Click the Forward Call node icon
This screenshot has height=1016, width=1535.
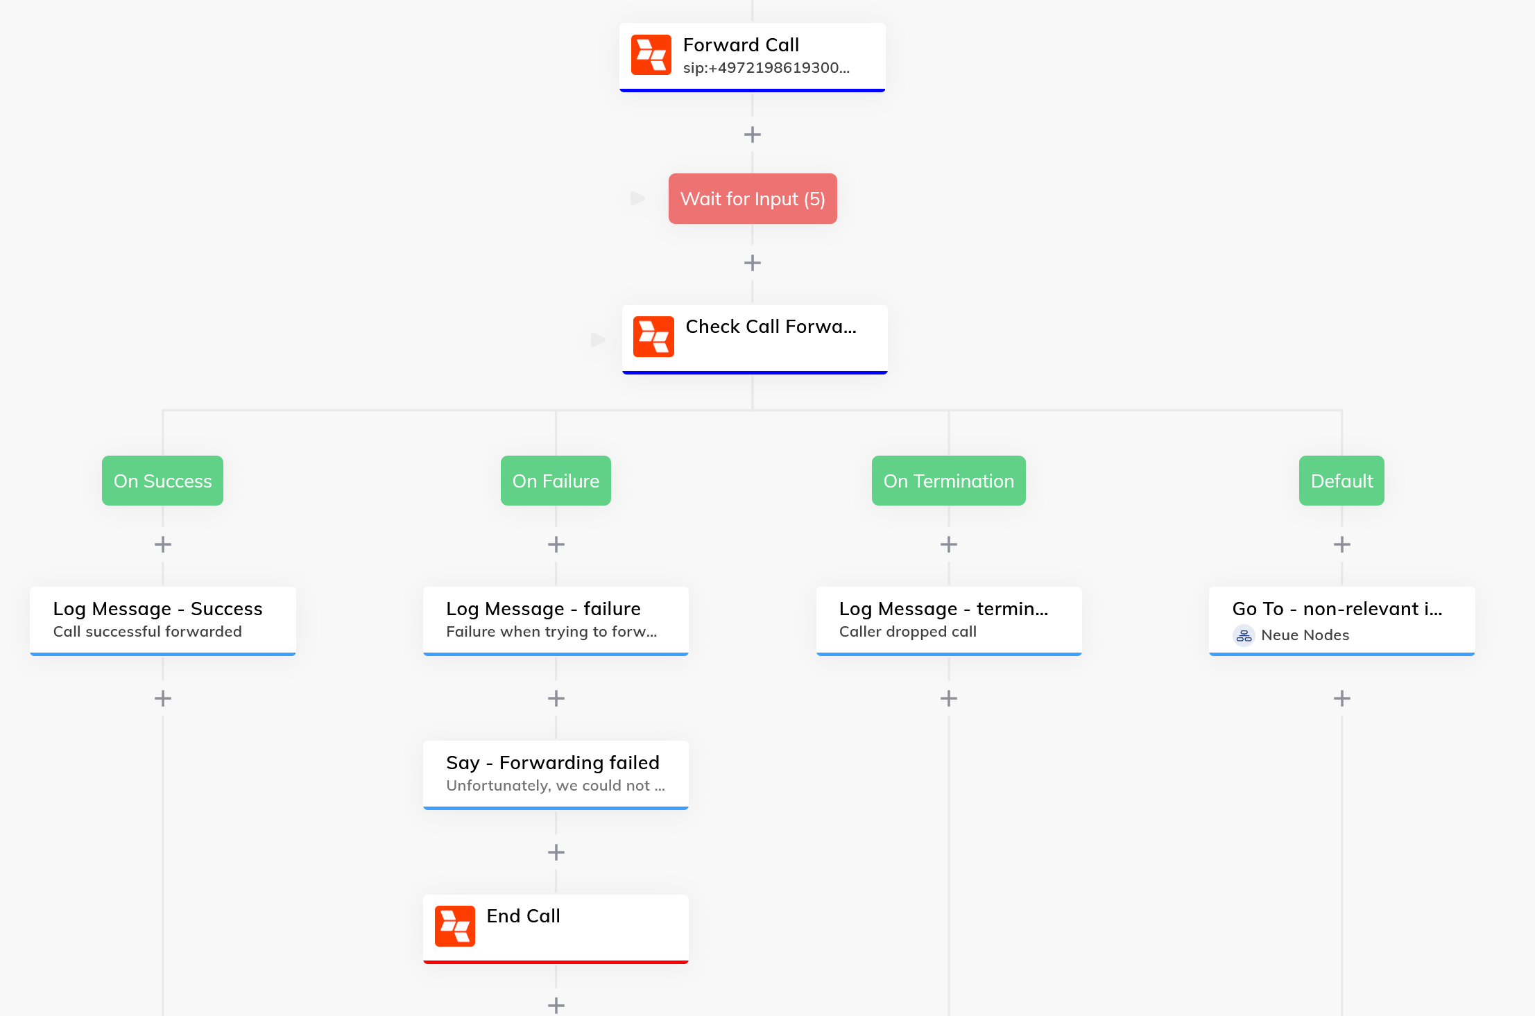pyautogui.click(x=652, y=55)
